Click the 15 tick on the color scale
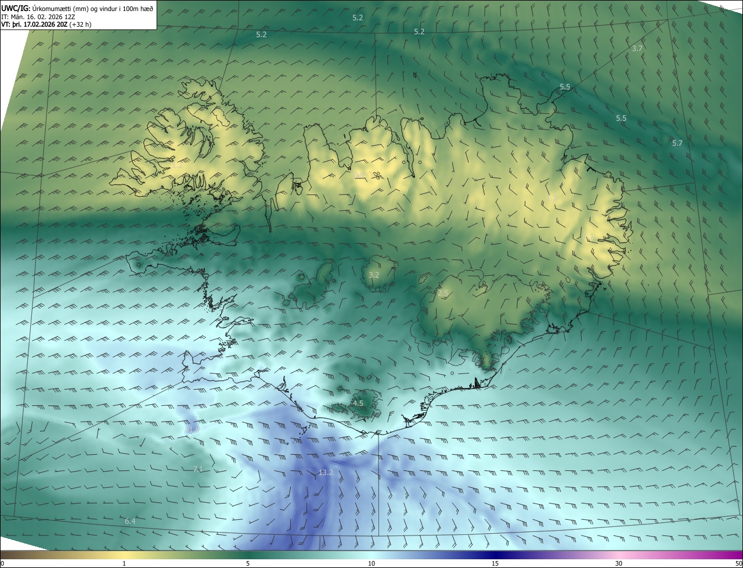 (x=495, y=564)
